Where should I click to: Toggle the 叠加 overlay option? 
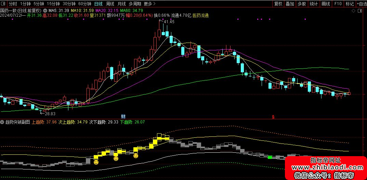pyautogui.click(x=290, y=4)
